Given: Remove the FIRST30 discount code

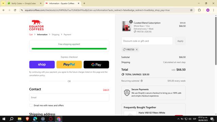Looking at the screenshot, I should [x=137, y=49].
